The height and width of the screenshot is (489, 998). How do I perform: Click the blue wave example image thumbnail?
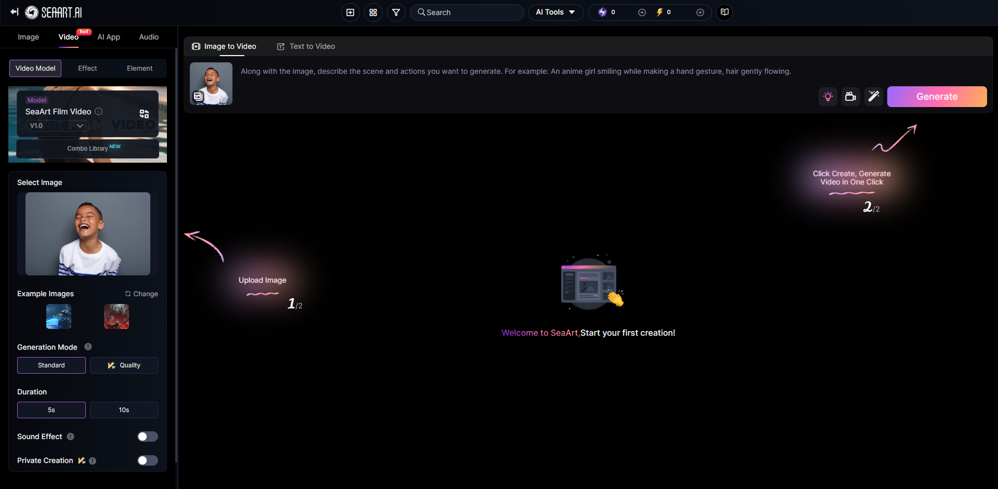click(x=58, y=316)
